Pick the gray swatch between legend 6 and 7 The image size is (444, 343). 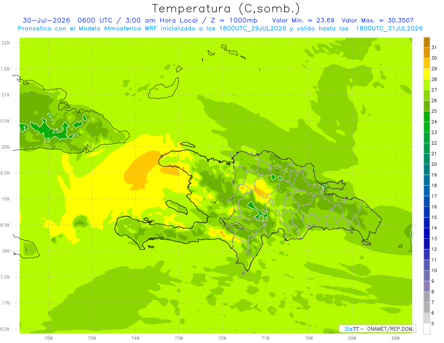[x=427, y=308]
